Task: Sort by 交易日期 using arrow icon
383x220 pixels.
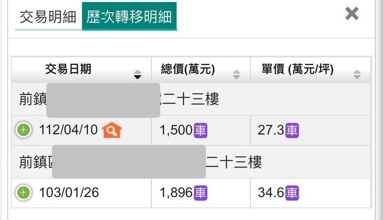Action: pyautogui.click(x=137, y=74)
